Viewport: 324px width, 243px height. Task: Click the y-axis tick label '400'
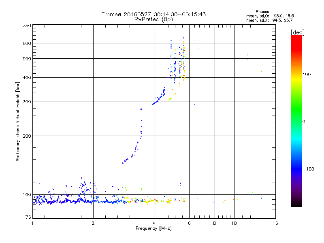pyautogui.click(x=27, y=77)
